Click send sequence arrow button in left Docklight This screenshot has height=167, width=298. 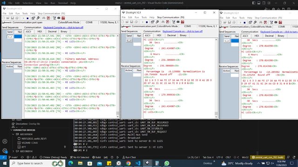(10, 37)
